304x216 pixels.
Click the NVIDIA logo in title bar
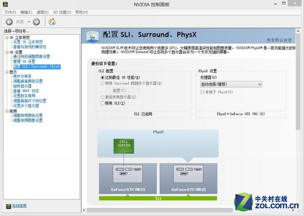tap(5, 4)
